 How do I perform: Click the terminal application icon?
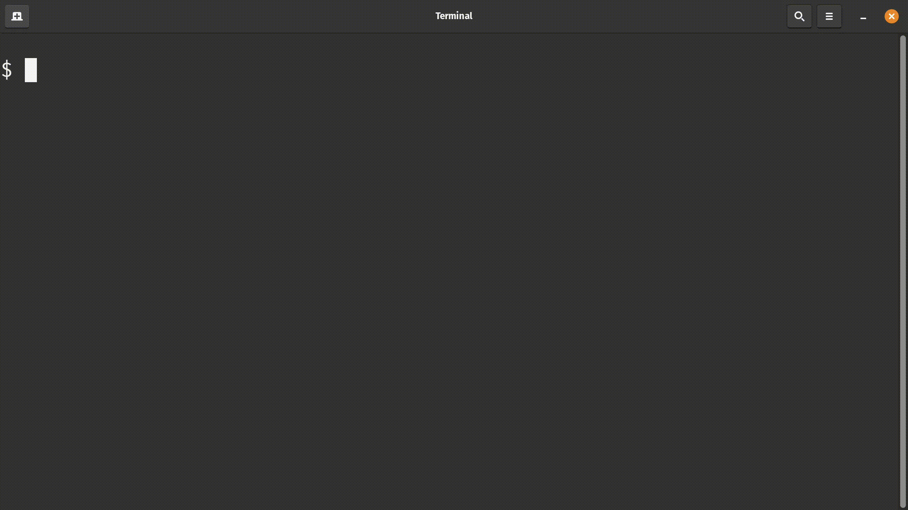(17, 16)
